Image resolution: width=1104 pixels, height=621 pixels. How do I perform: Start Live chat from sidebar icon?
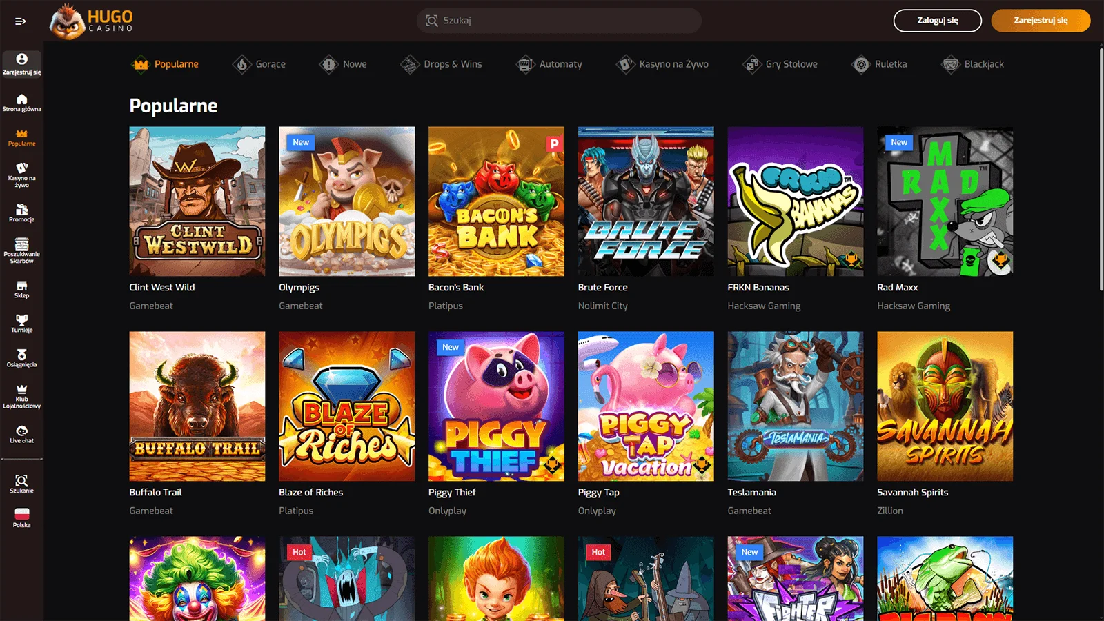pyautogui.click(x=21, y=431)
